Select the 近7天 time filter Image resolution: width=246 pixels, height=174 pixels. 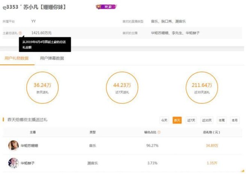coord(191,120)
